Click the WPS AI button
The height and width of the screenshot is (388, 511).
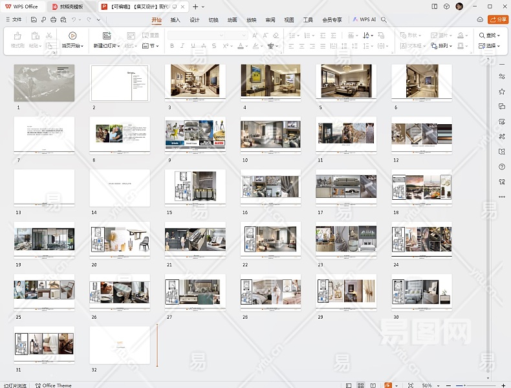click(364, 20)
